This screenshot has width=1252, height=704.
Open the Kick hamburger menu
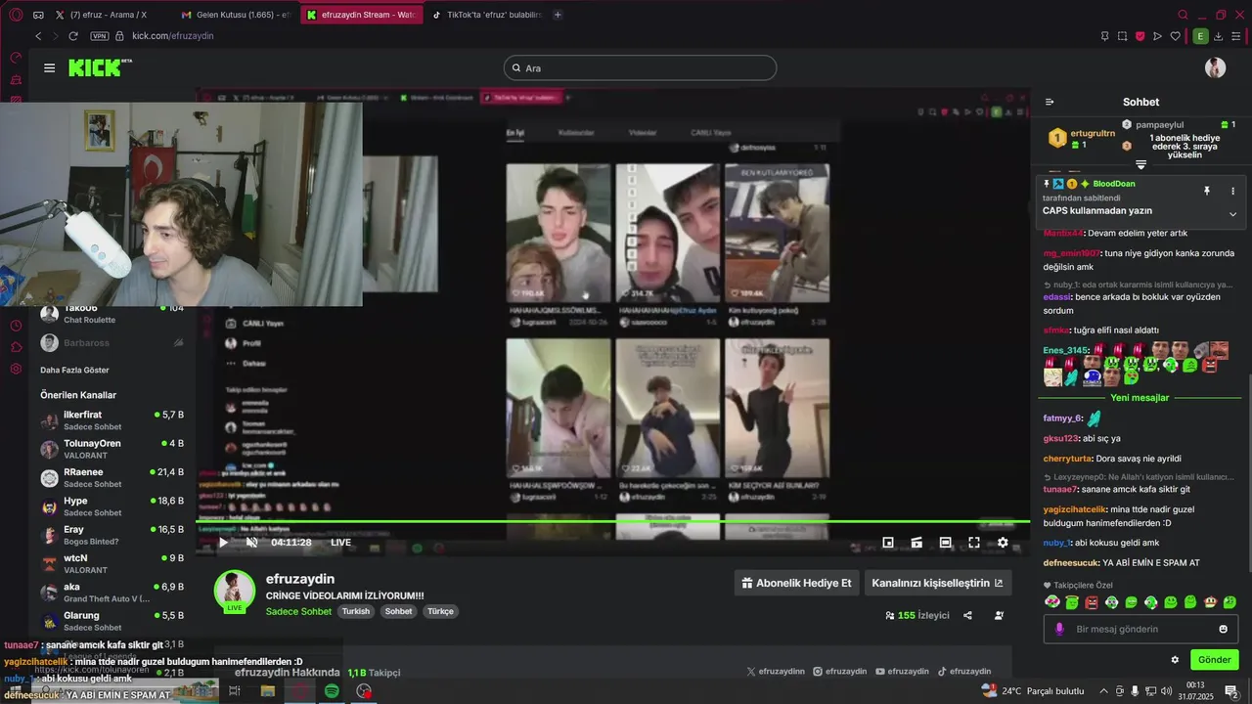(x=49, y=67)
